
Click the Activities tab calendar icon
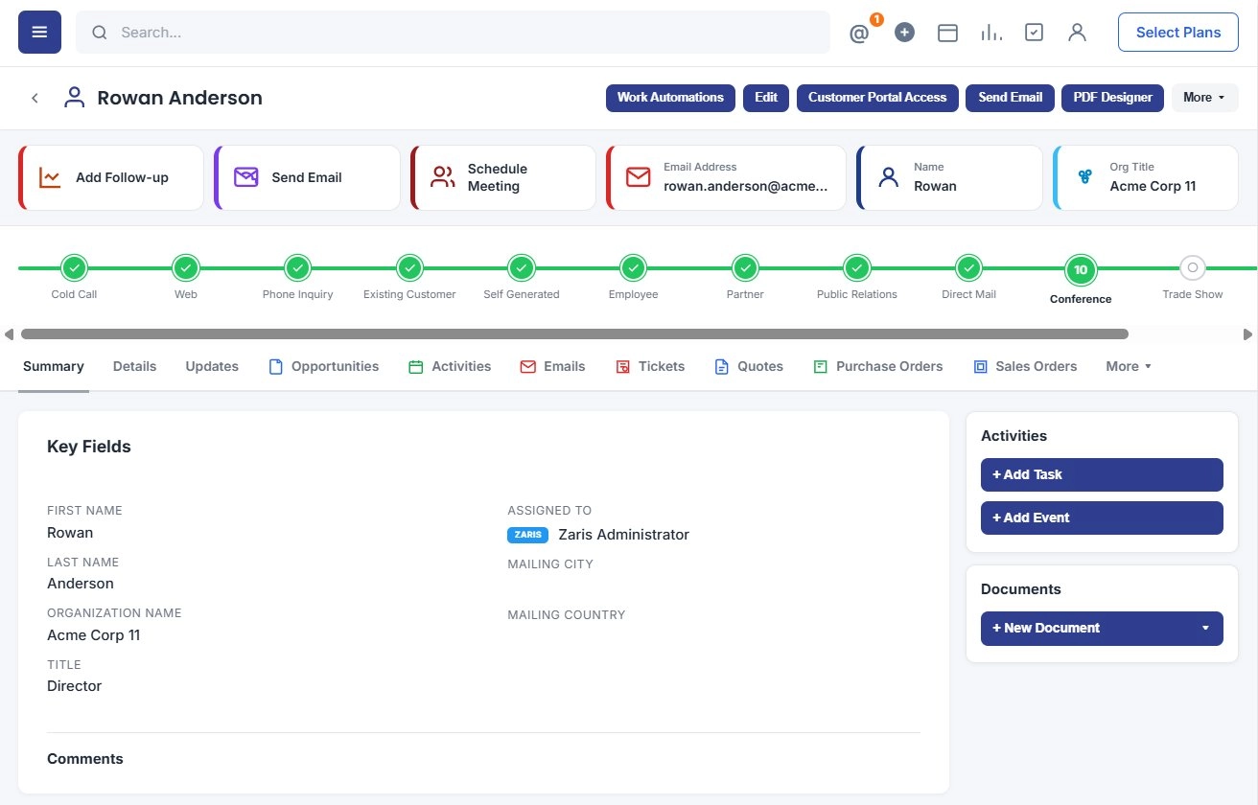(x=416, y=366)
